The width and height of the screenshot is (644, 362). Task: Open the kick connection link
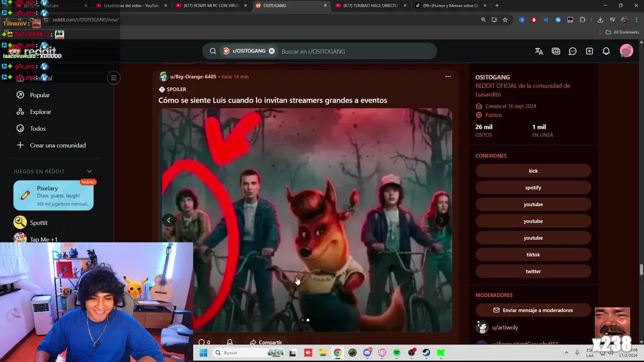click(533, 171)
